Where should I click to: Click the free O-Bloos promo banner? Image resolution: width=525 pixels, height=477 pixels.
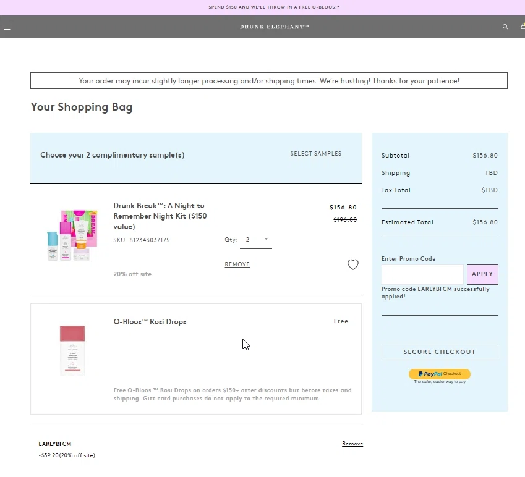pyautogui.click(x=274, y=7)
